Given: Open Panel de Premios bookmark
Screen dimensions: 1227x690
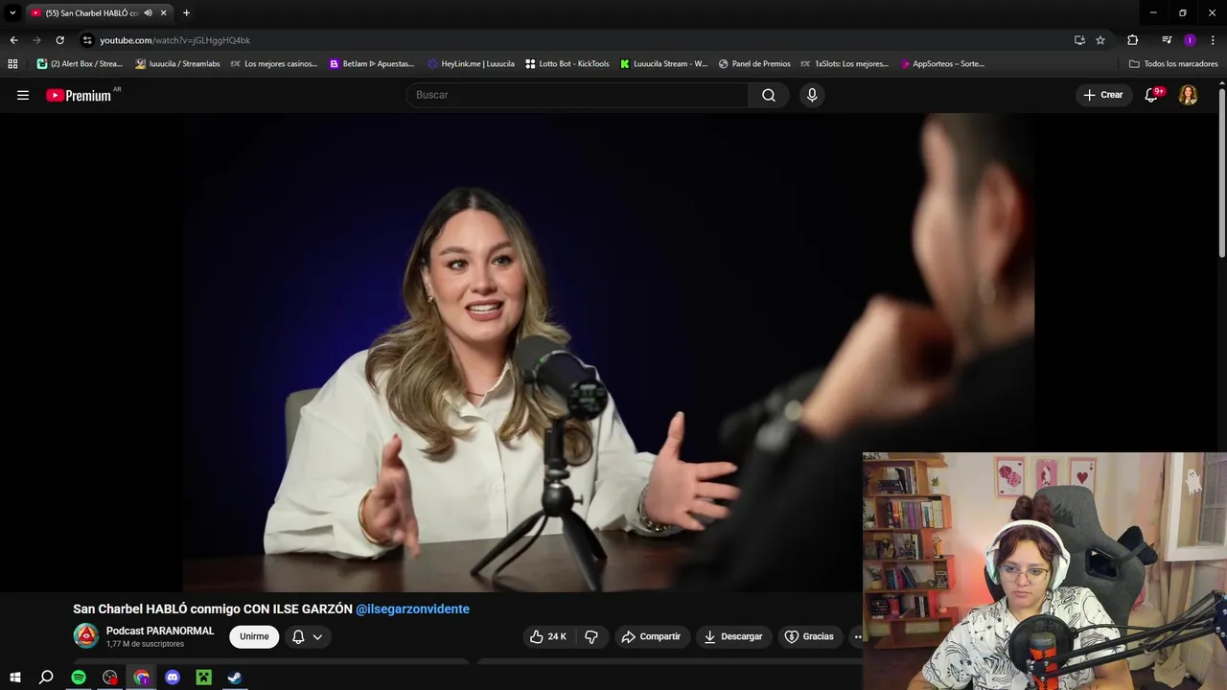Looking at the screenshot, I should [x=754, y=64].
